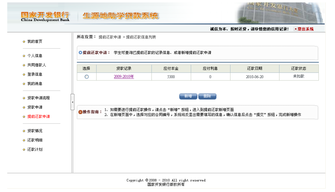The width and height of the screenshot is (335, 192).
Task: Go to 个人信息 page
Action: pos(35,56)
